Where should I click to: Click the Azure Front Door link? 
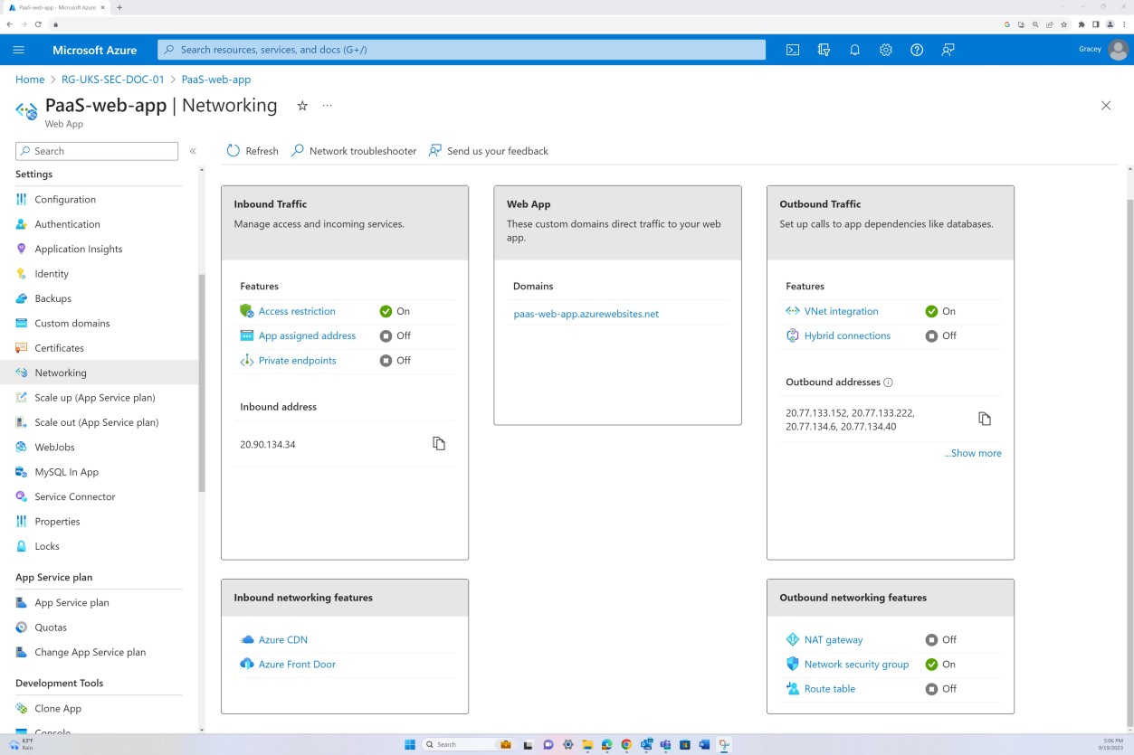(297, 664)
